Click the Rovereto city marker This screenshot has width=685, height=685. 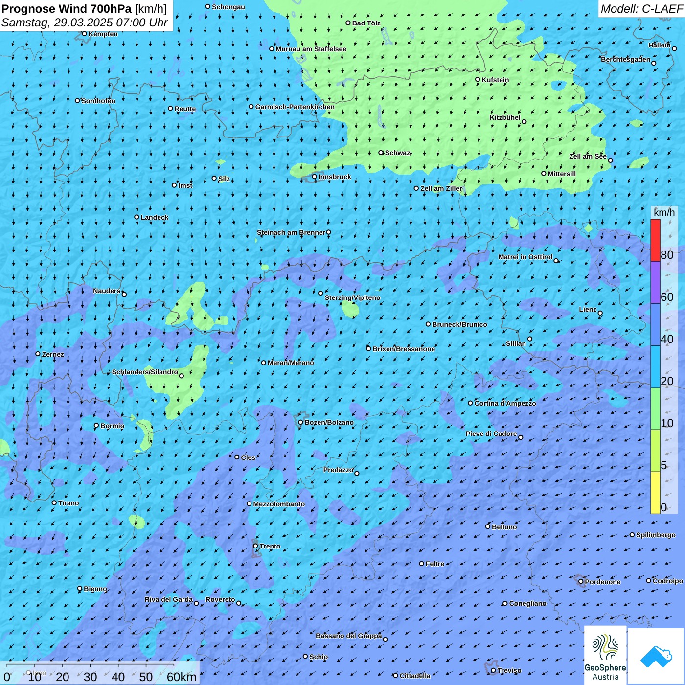point(239,603)
